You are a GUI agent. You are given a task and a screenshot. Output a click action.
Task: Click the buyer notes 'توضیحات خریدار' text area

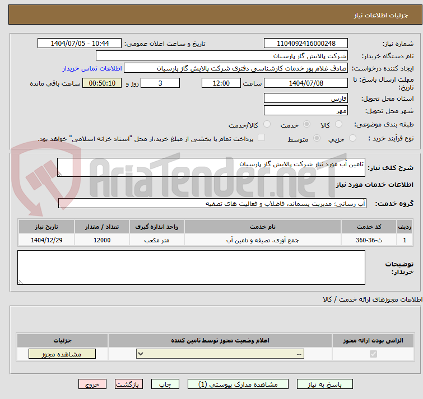(x=191, y=267)
